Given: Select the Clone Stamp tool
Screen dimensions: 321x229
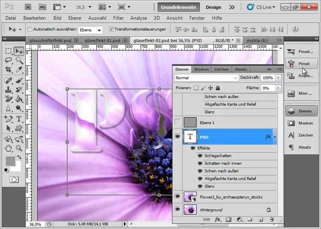Looking at the screenshot, I should point(8,89).
